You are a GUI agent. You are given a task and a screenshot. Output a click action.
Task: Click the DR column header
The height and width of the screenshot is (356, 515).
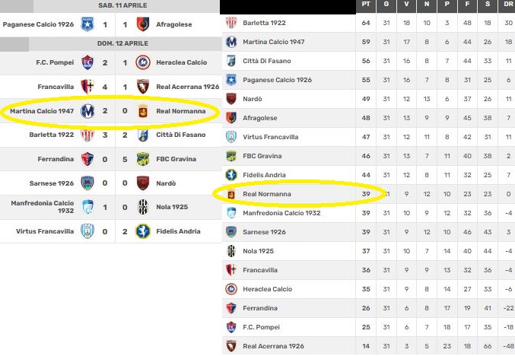(x=505, y=6)
